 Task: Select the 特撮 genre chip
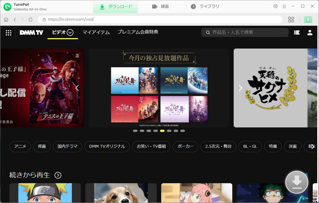pyautogui.click(x=273, y=146)
